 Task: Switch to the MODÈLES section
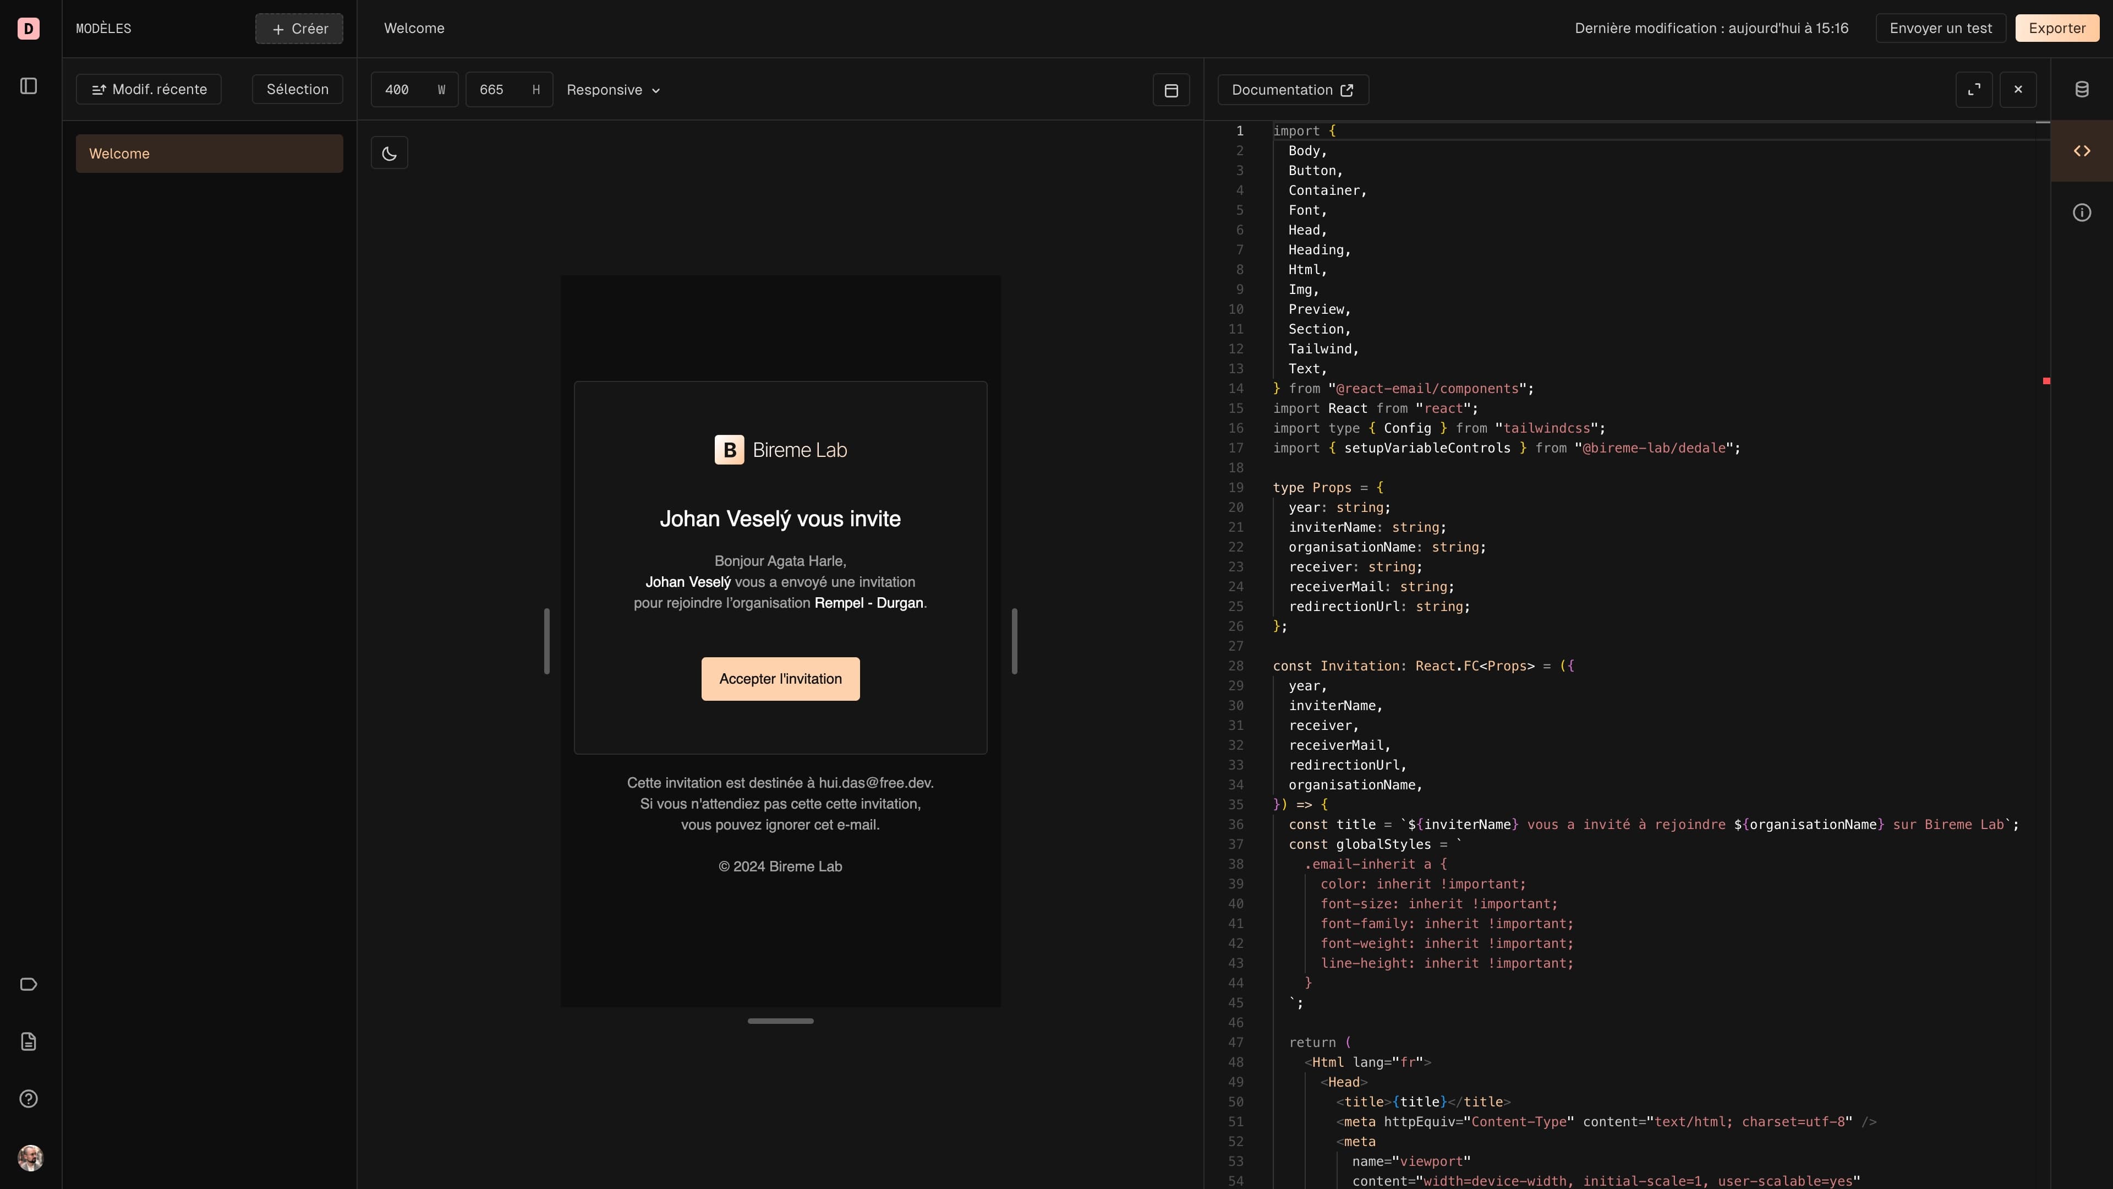103,28
